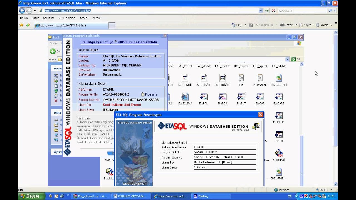Image resolution: width=356 pixels, height=200 pixels.
Task: Open the EtaBOR program icon
Action: point(222,97)
